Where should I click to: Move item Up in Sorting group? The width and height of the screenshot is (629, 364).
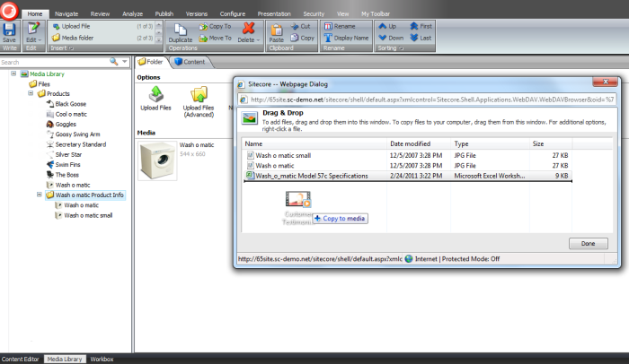coord(387,26)
